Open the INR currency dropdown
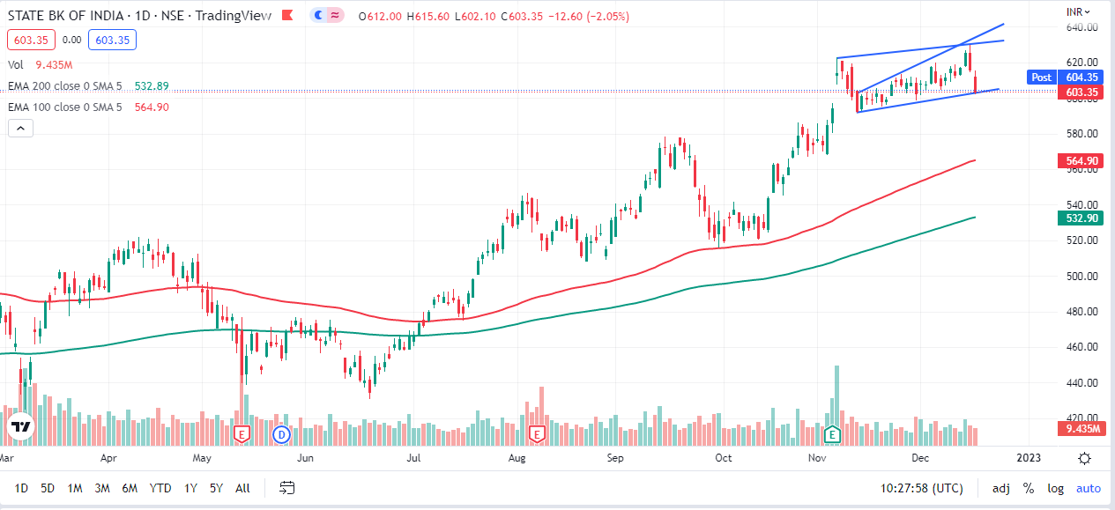The height and width of the screenshot is (510, 1115). point(1078,11)
